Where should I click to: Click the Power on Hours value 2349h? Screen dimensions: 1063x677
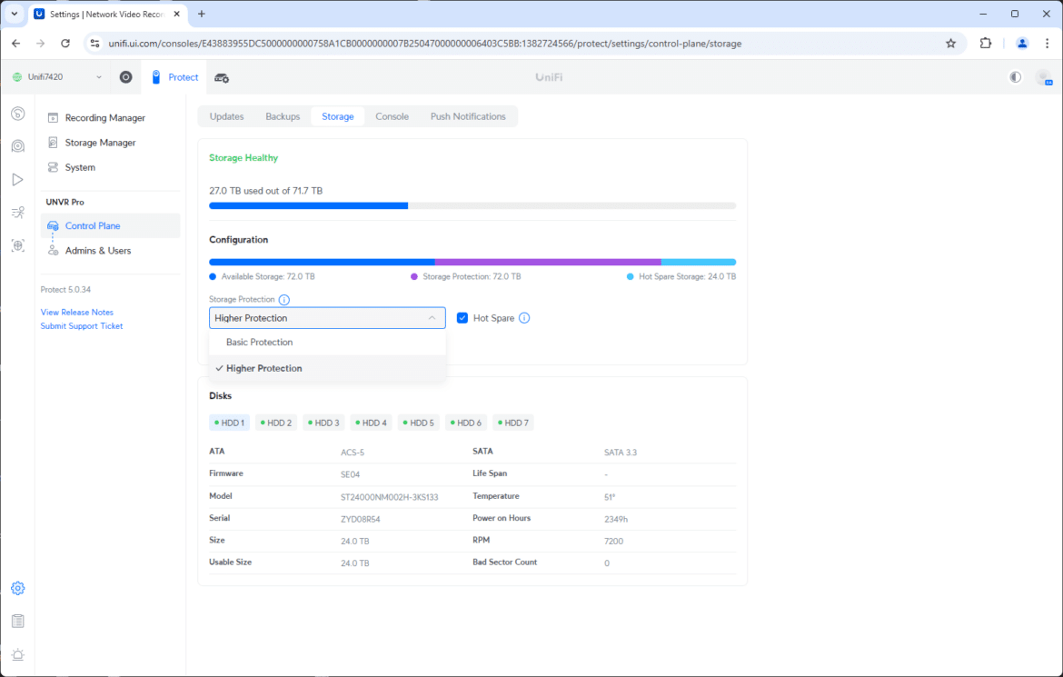click(x=616, y=519)
